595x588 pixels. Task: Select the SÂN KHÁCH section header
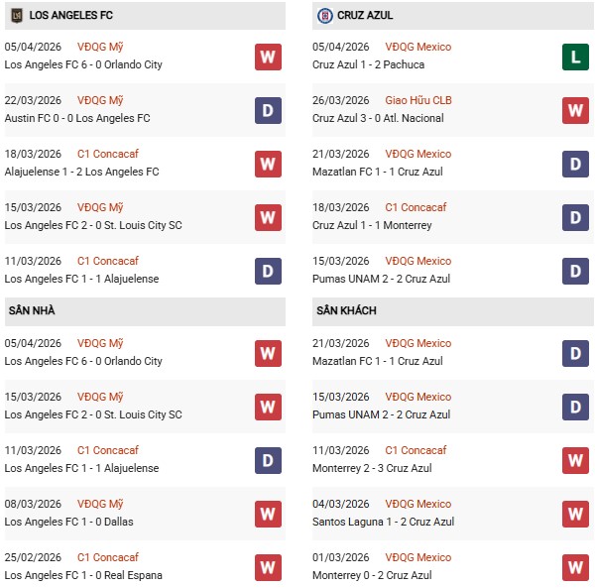click(x=345, y=310)
